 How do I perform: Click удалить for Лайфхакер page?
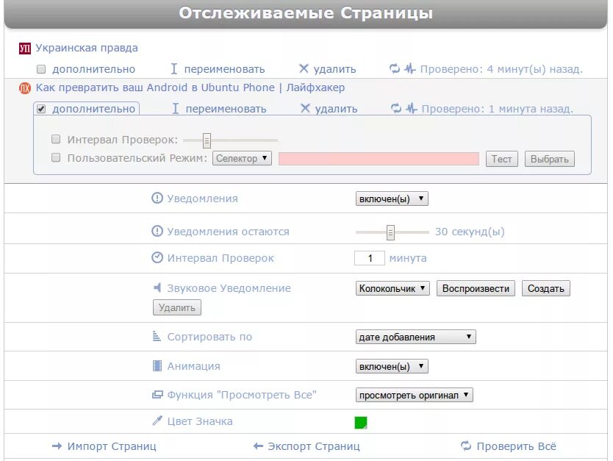click(336, 109)
